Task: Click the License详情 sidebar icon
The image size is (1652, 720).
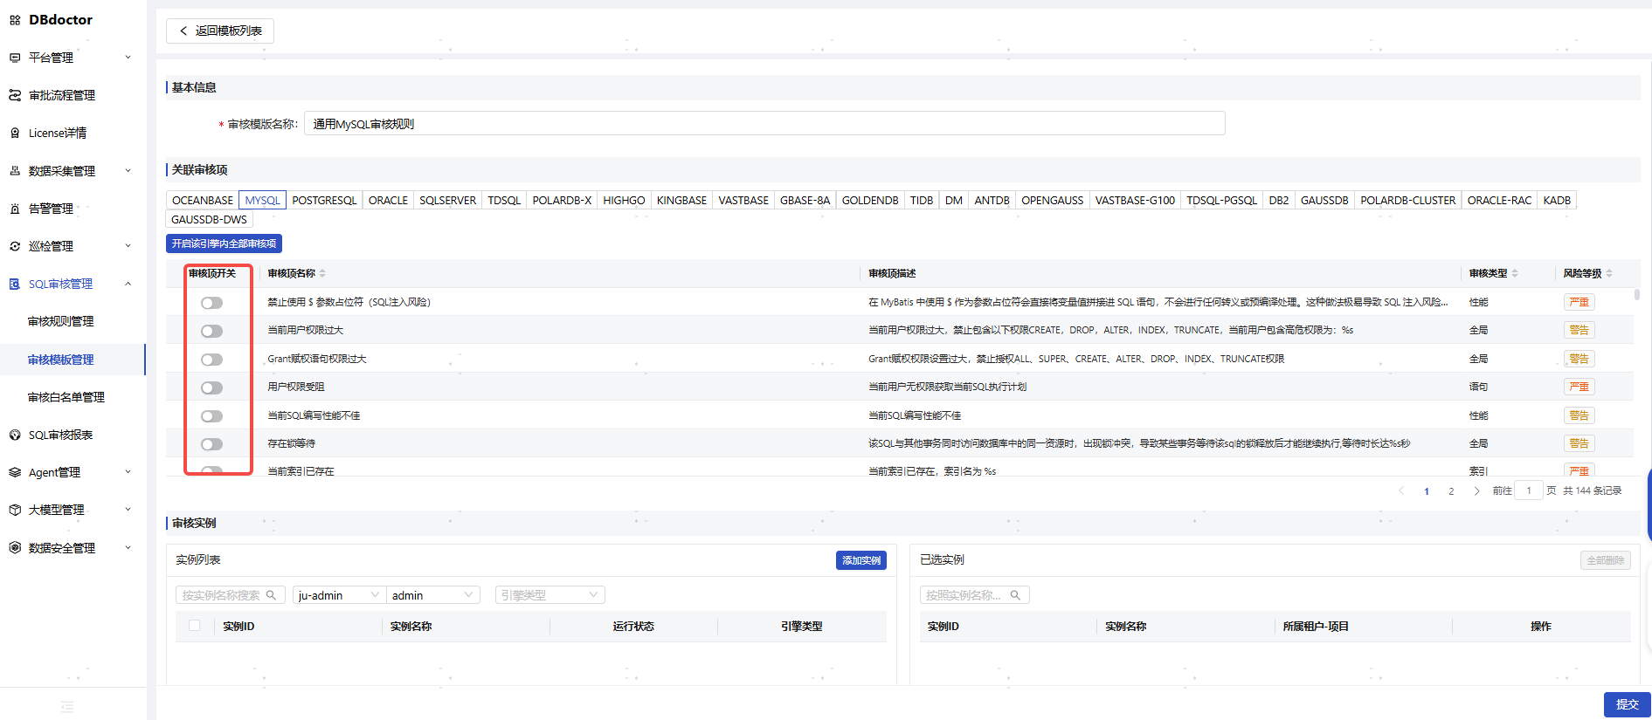Action: click(15, 134)
